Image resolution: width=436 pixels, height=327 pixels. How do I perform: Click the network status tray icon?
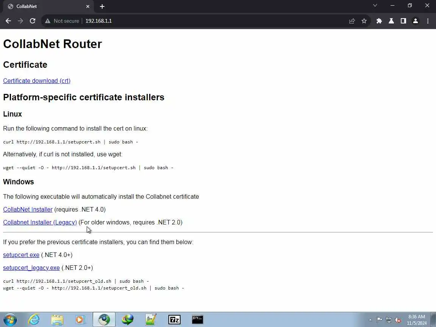389,320
